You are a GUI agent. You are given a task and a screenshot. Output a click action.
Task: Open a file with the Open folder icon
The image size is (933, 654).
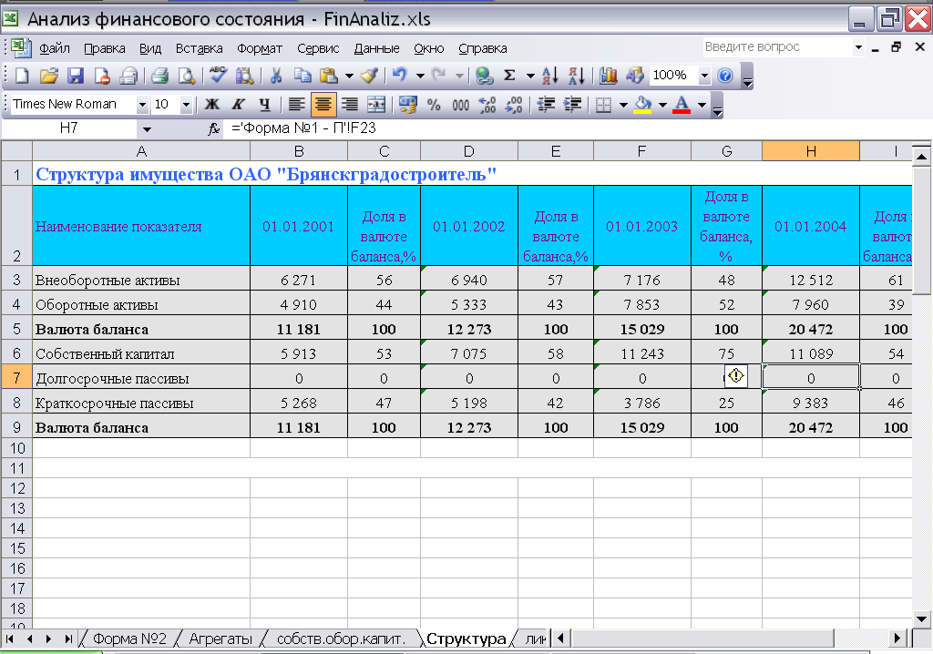(49, 76)
